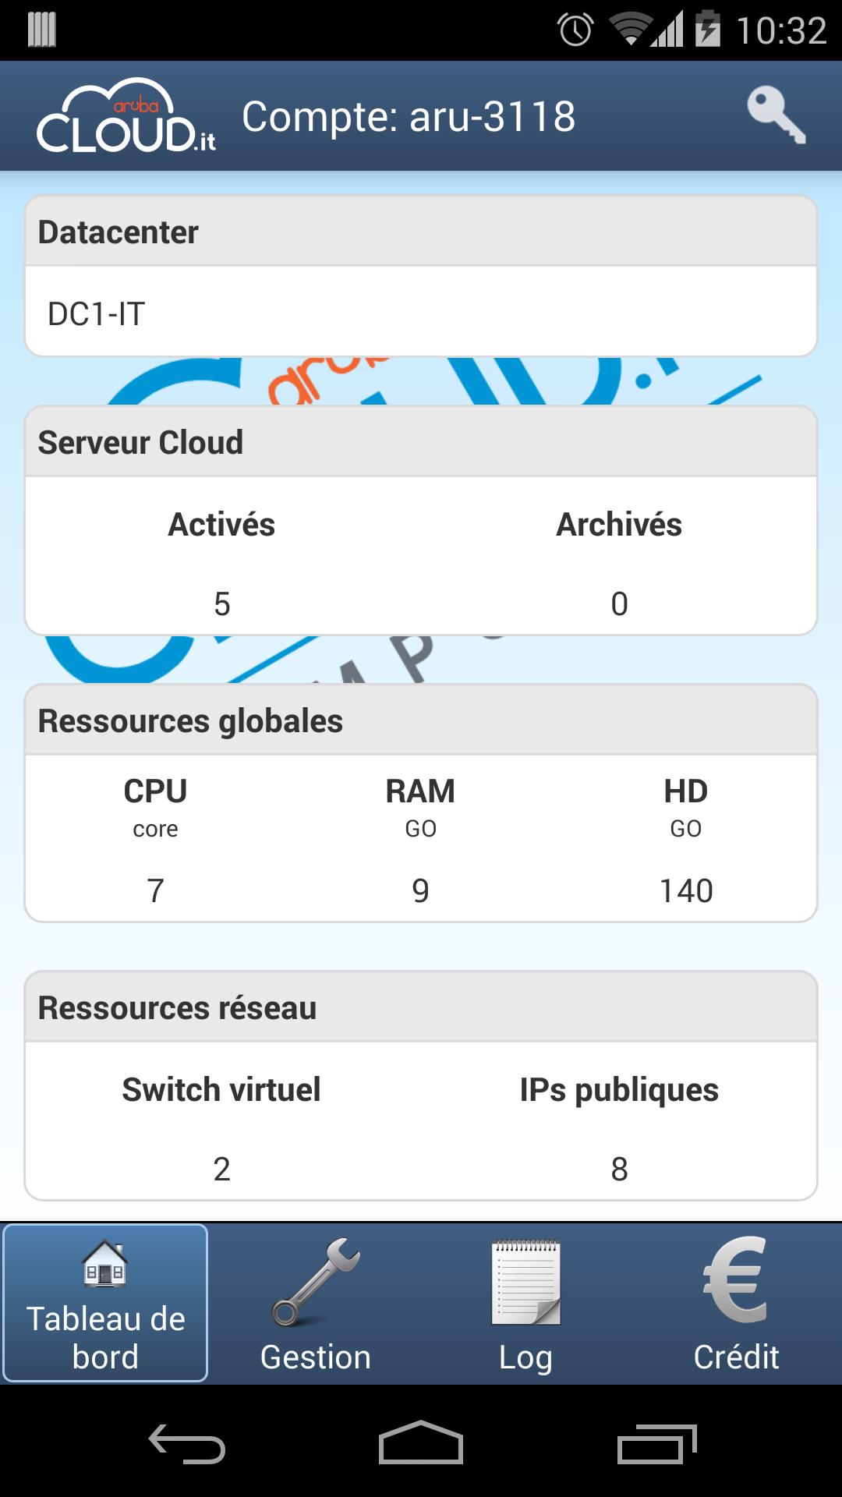The image size is (842, 1497).
Task: Tap the Archivés server count
Action: coord(619,603)
